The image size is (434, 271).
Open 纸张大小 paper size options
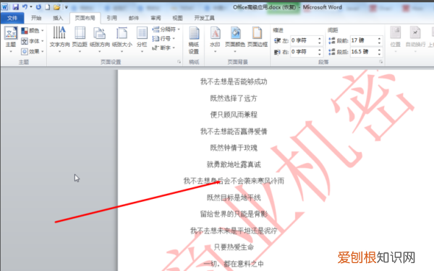(122, 40)
